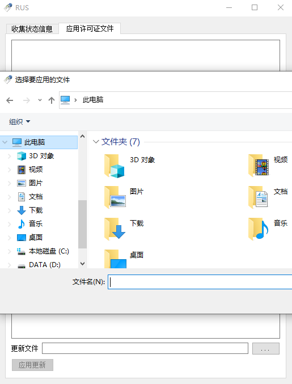The height and width of the screenshot is (384, 292).
Task: Click inside the 文件名(N) input field
Action: (200, 282)
